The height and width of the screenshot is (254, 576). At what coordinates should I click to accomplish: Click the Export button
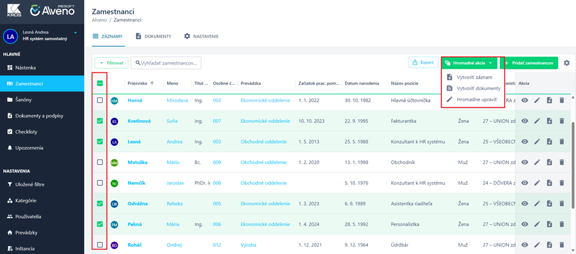(423, 63)
